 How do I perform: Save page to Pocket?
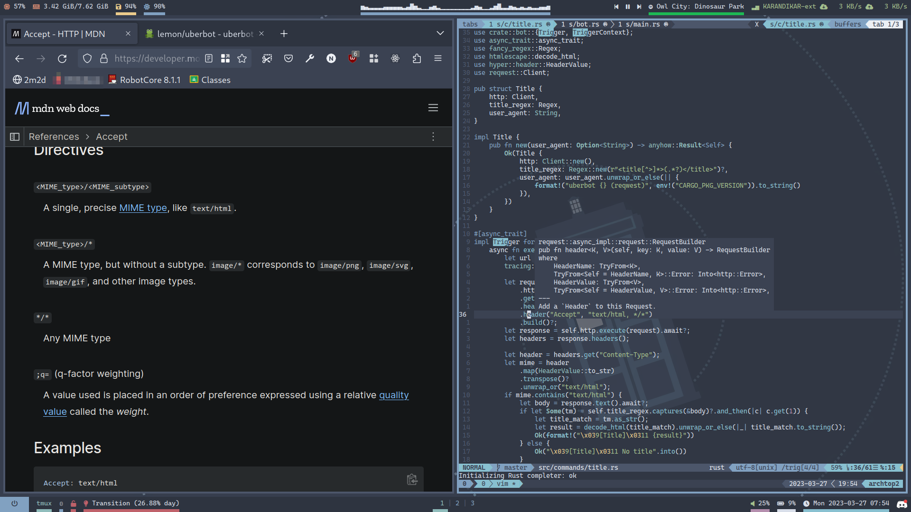click(x=288, y=58)
